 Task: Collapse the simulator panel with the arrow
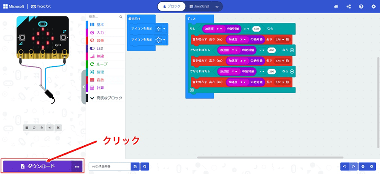pos(83,87)
